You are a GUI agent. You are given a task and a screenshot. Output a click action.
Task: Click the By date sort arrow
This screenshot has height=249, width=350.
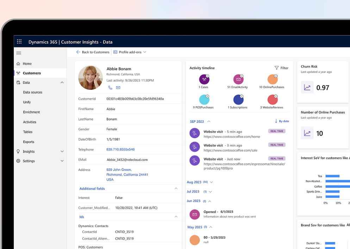click(x=276, y=121)
